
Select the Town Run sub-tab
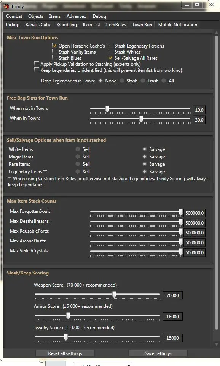[142, 24]
